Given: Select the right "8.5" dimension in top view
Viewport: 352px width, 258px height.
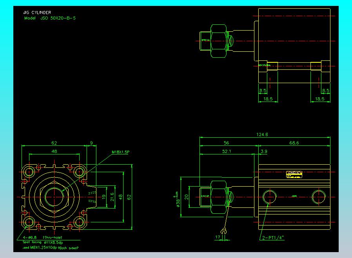Looking at the screenshot, I should pos(325,91).
